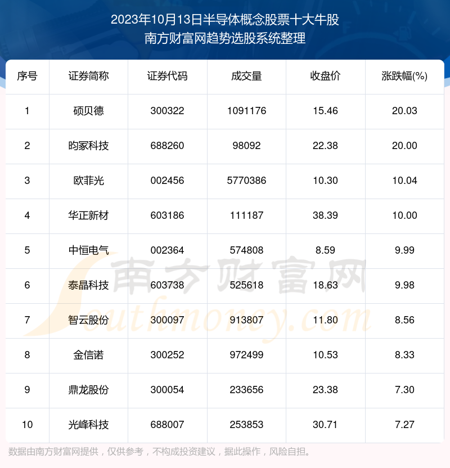Click volume value 1091176
The height and width of the screenshot is (468, 450).
pyautogui.click(x=246, y=111)
